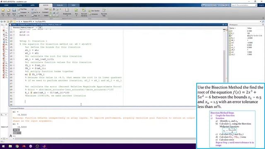
Task: Click the Comment lines icon
Action: (x=51, y=12)
